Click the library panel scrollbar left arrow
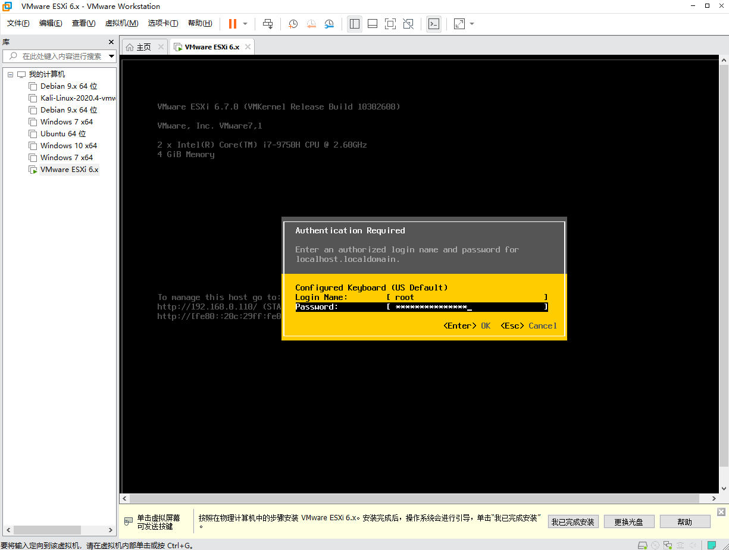The image size is (729, 550). point(8,530)
